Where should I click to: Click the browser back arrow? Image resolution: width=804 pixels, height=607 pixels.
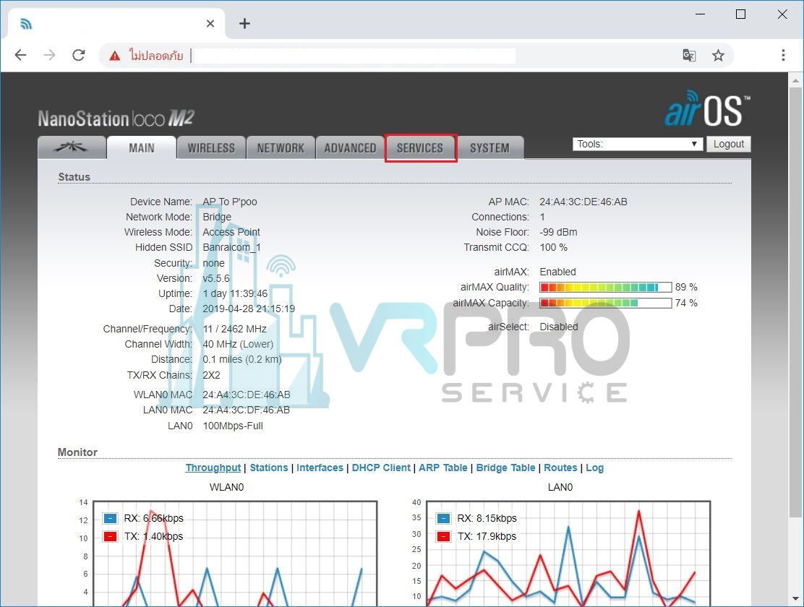tap(20, 55)
